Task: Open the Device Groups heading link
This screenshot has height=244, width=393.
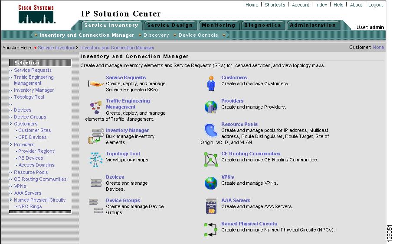Action: tap(123, 200)
